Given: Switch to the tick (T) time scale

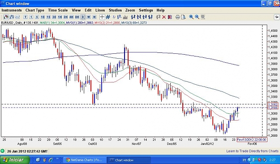Looking at the screenshot, I should [26, 17].
